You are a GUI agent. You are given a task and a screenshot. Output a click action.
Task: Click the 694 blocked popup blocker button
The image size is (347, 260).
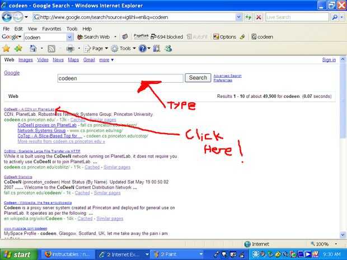(x=167, y=37)
